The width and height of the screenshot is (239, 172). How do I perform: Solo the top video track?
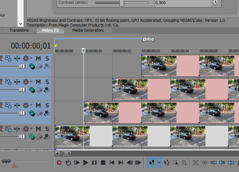47,58
